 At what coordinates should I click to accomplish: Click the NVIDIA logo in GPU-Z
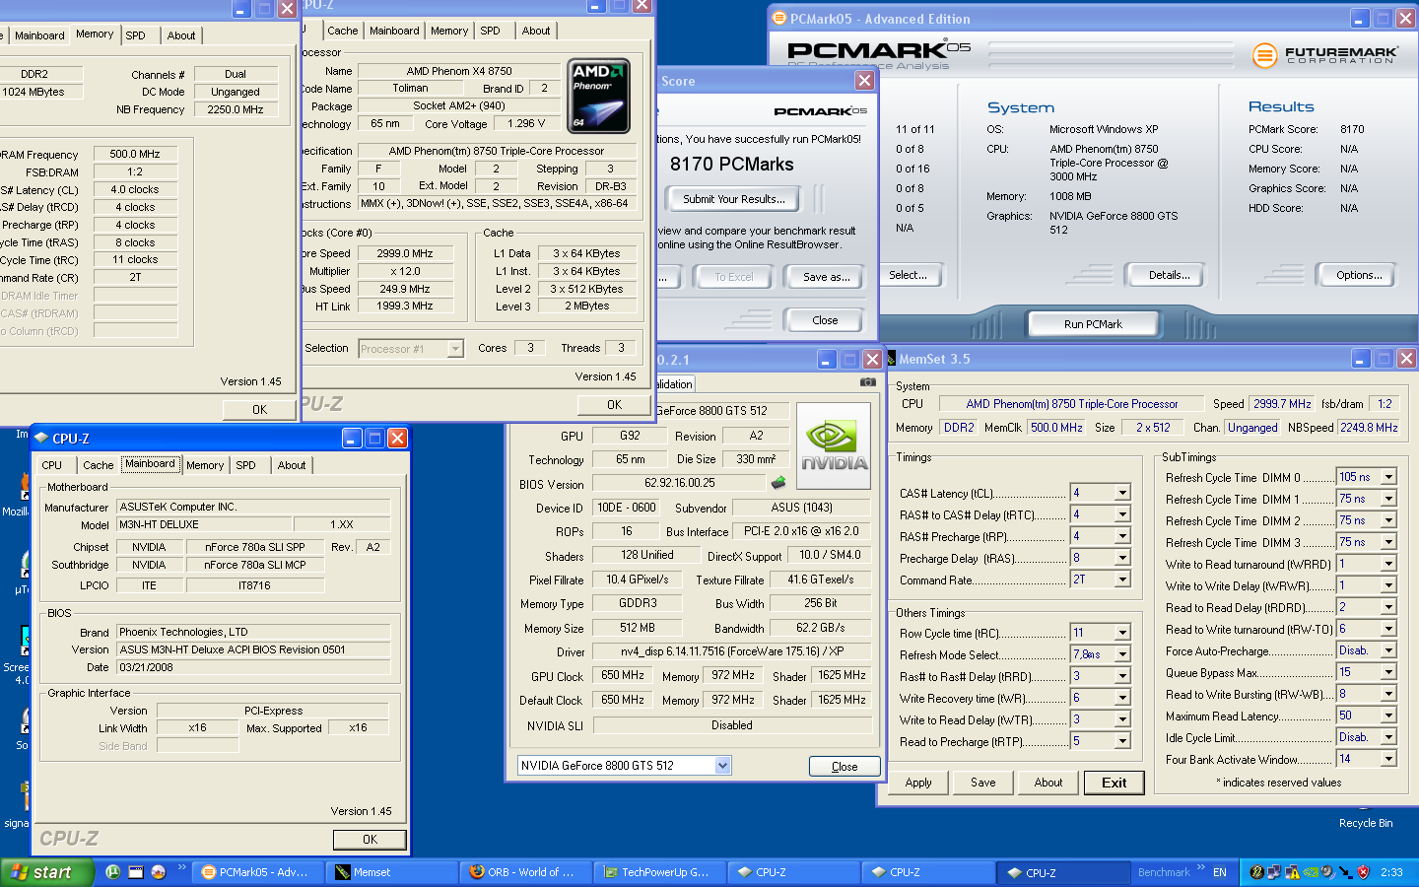(834, 445)
